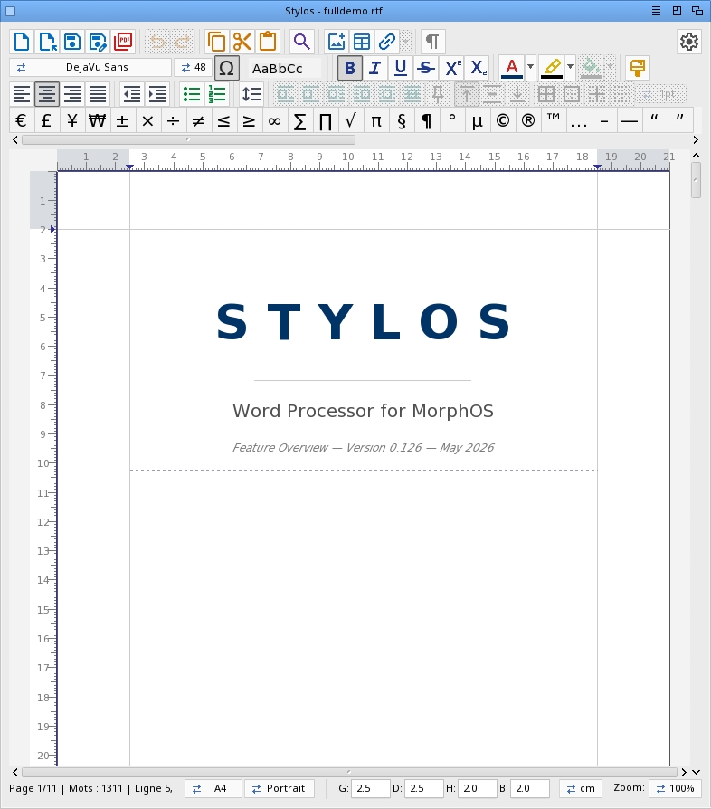Toggle the Omega special characters bar

[x=227, y=68]
